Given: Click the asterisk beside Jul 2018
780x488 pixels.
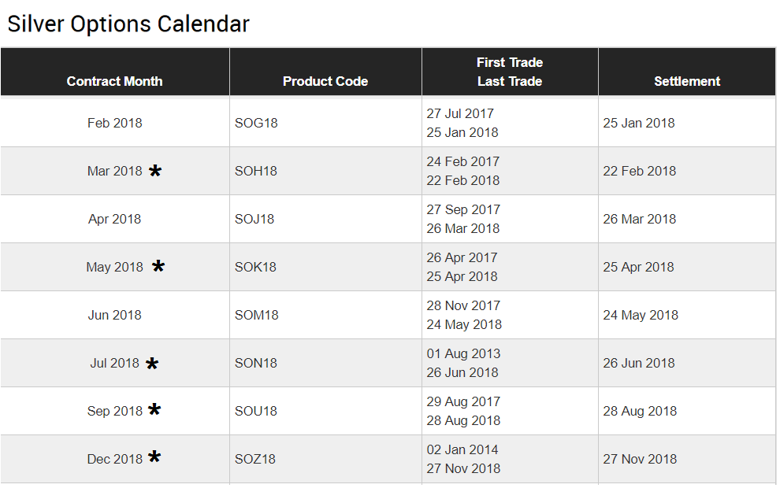Looking at the screenshot, I should click(152, 364).
